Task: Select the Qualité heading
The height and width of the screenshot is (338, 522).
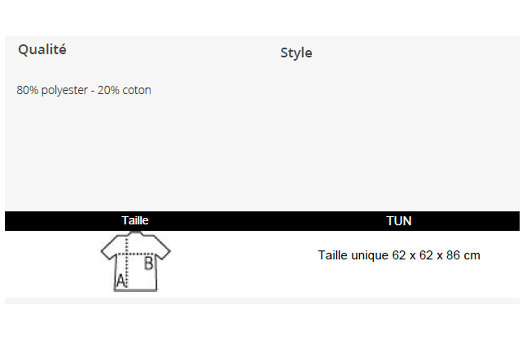Action: 42,50
